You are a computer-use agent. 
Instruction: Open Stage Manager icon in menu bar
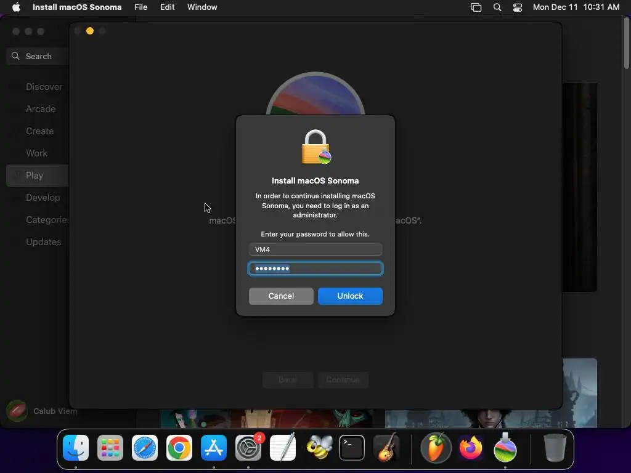click(x=476, y=7)
